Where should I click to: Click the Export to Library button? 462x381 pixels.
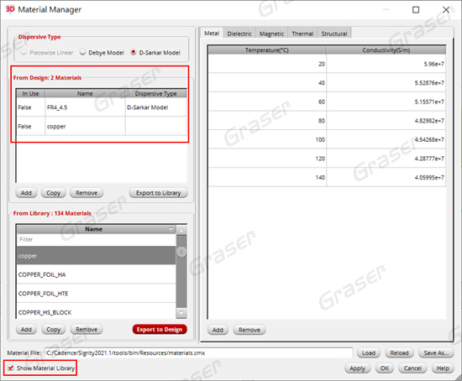coord(158,193)
